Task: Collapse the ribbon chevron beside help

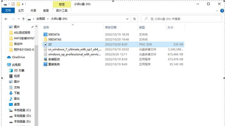Action: point(217,11)
